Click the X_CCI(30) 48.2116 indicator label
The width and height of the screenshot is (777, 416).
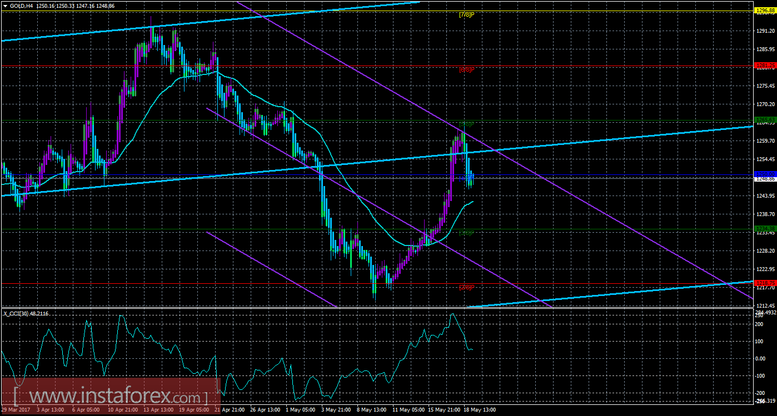[27, 313]
